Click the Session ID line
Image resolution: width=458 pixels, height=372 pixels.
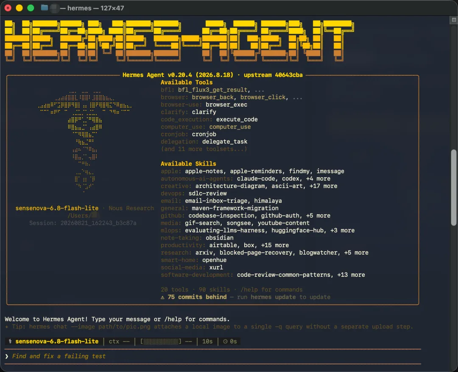pos(83,223)
